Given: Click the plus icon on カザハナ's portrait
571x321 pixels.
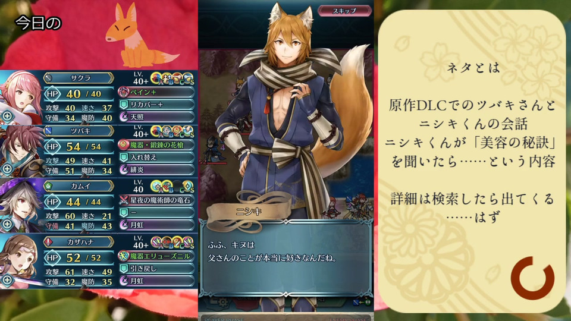Looking at the screenshot, I should (x=7, y=280).
